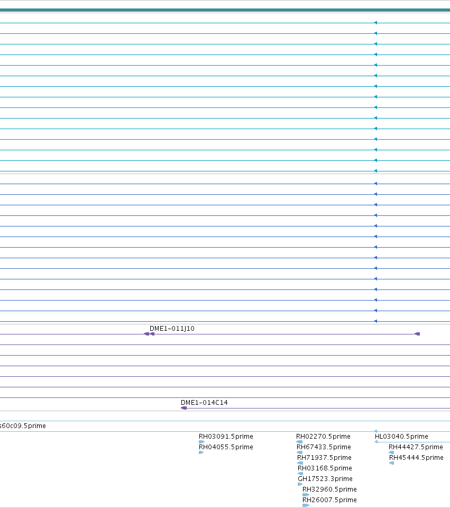Click the arrow glyph below RH03168.5prime
Screen dimensions: 450x508
pyautogui.click(x=300, y=474)
